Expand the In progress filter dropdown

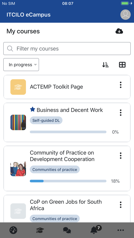coord(21,65)
